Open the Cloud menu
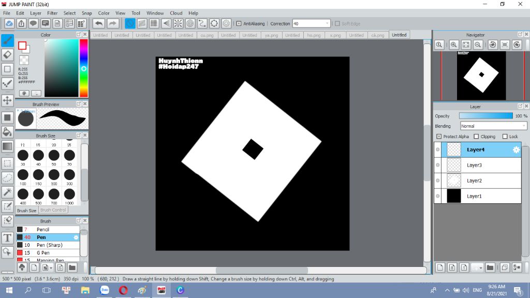 pos(176,13)
